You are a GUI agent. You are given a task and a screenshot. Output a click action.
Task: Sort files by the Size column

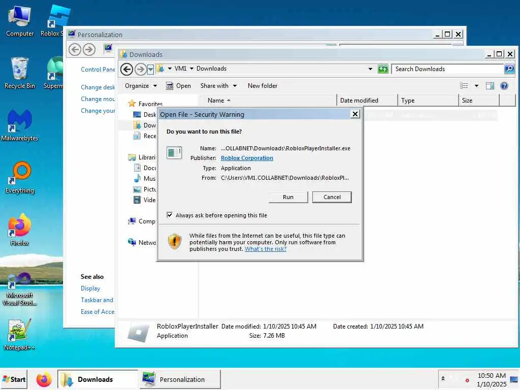[479, 101]
